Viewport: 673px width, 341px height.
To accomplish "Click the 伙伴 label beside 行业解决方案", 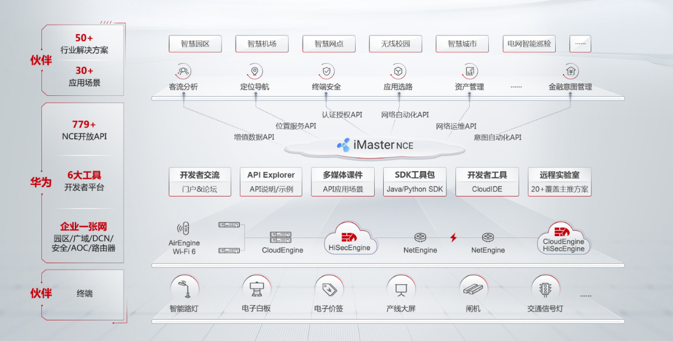I will (41, 60).
